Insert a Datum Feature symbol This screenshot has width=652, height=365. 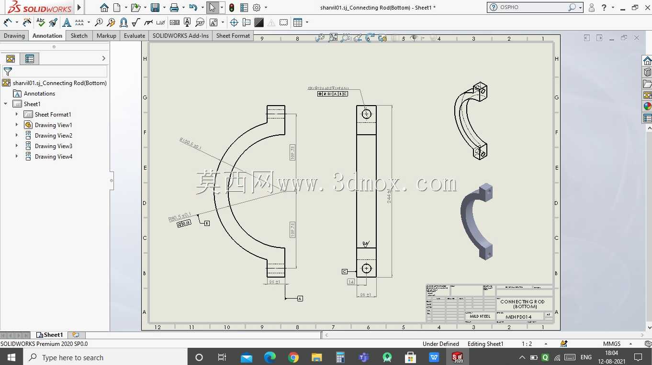pos(187,22)
